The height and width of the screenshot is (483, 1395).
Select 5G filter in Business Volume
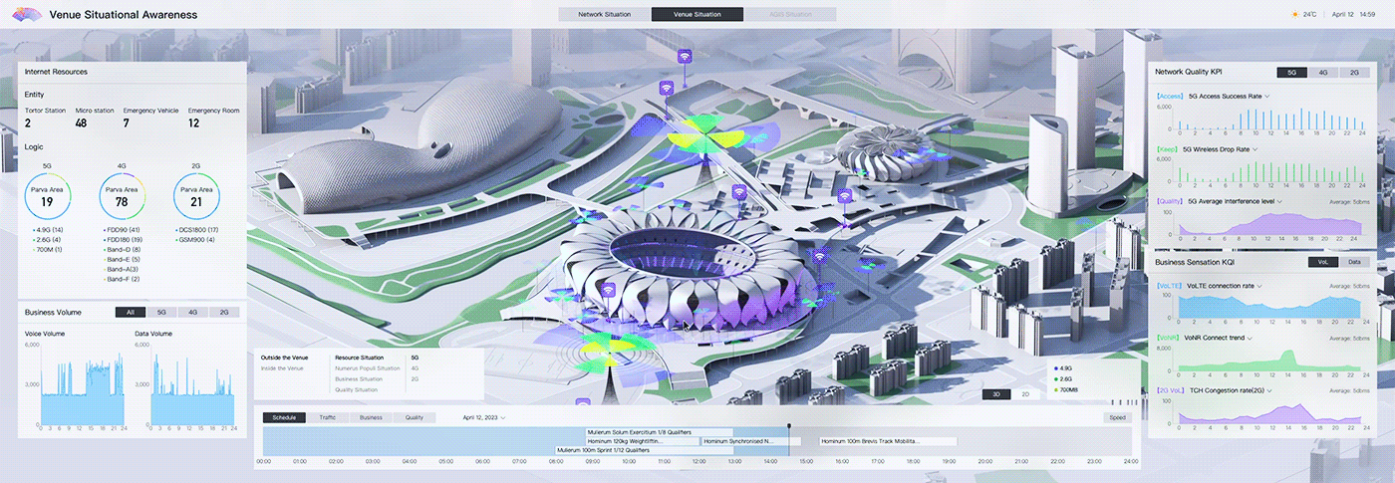coord(161,312)
